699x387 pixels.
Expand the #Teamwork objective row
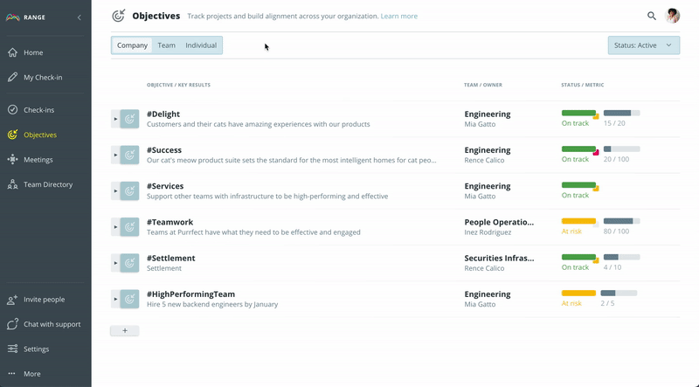point(115,227)
